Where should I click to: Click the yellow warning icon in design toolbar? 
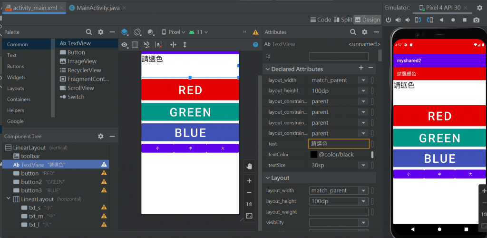pos(255,32)
